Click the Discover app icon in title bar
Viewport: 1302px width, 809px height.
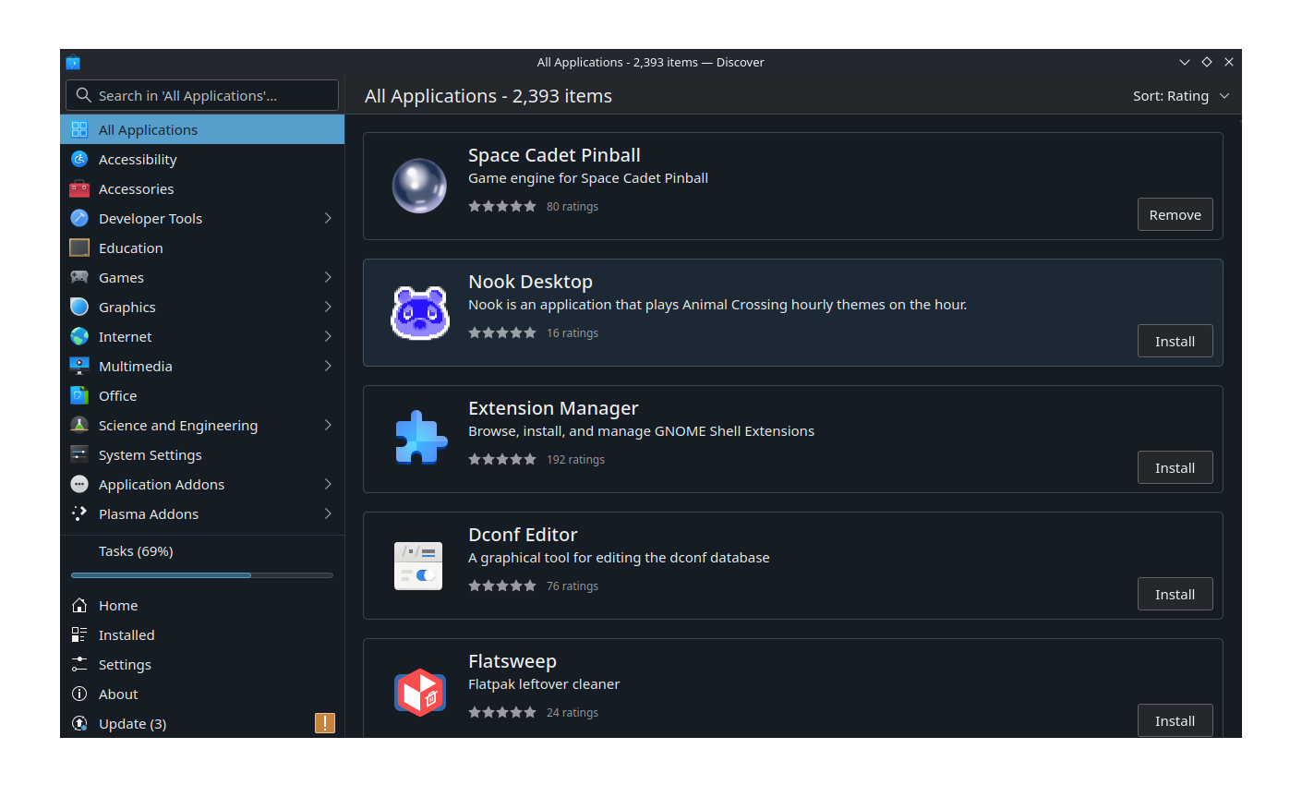pos(73,62)
